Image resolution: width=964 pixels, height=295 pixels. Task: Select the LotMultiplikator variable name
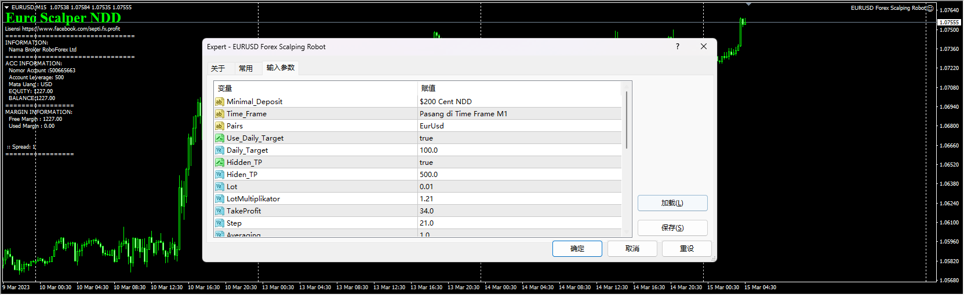click(253, 199)
